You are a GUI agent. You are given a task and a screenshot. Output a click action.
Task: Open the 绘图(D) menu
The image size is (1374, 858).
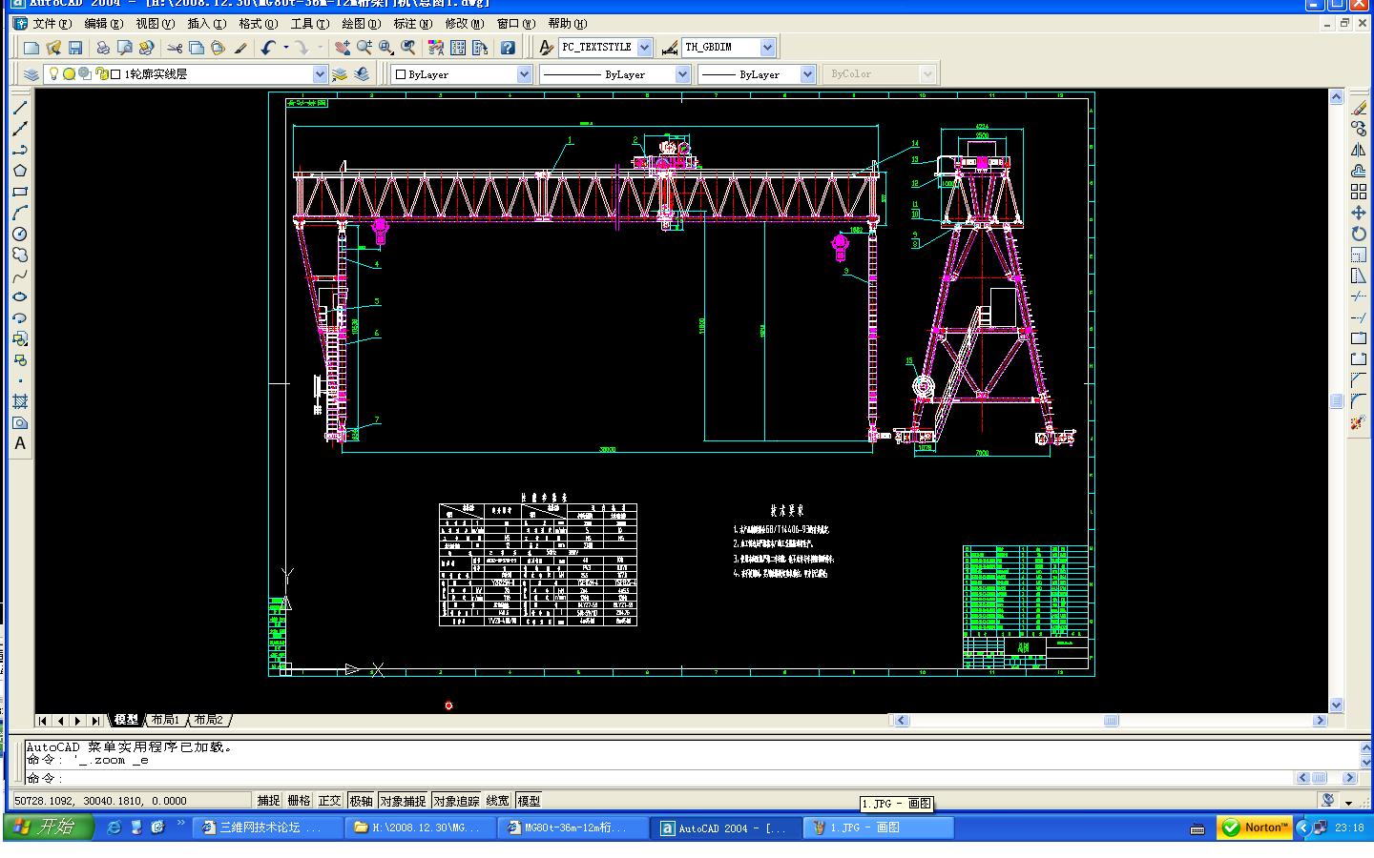[x=360, y=24]
